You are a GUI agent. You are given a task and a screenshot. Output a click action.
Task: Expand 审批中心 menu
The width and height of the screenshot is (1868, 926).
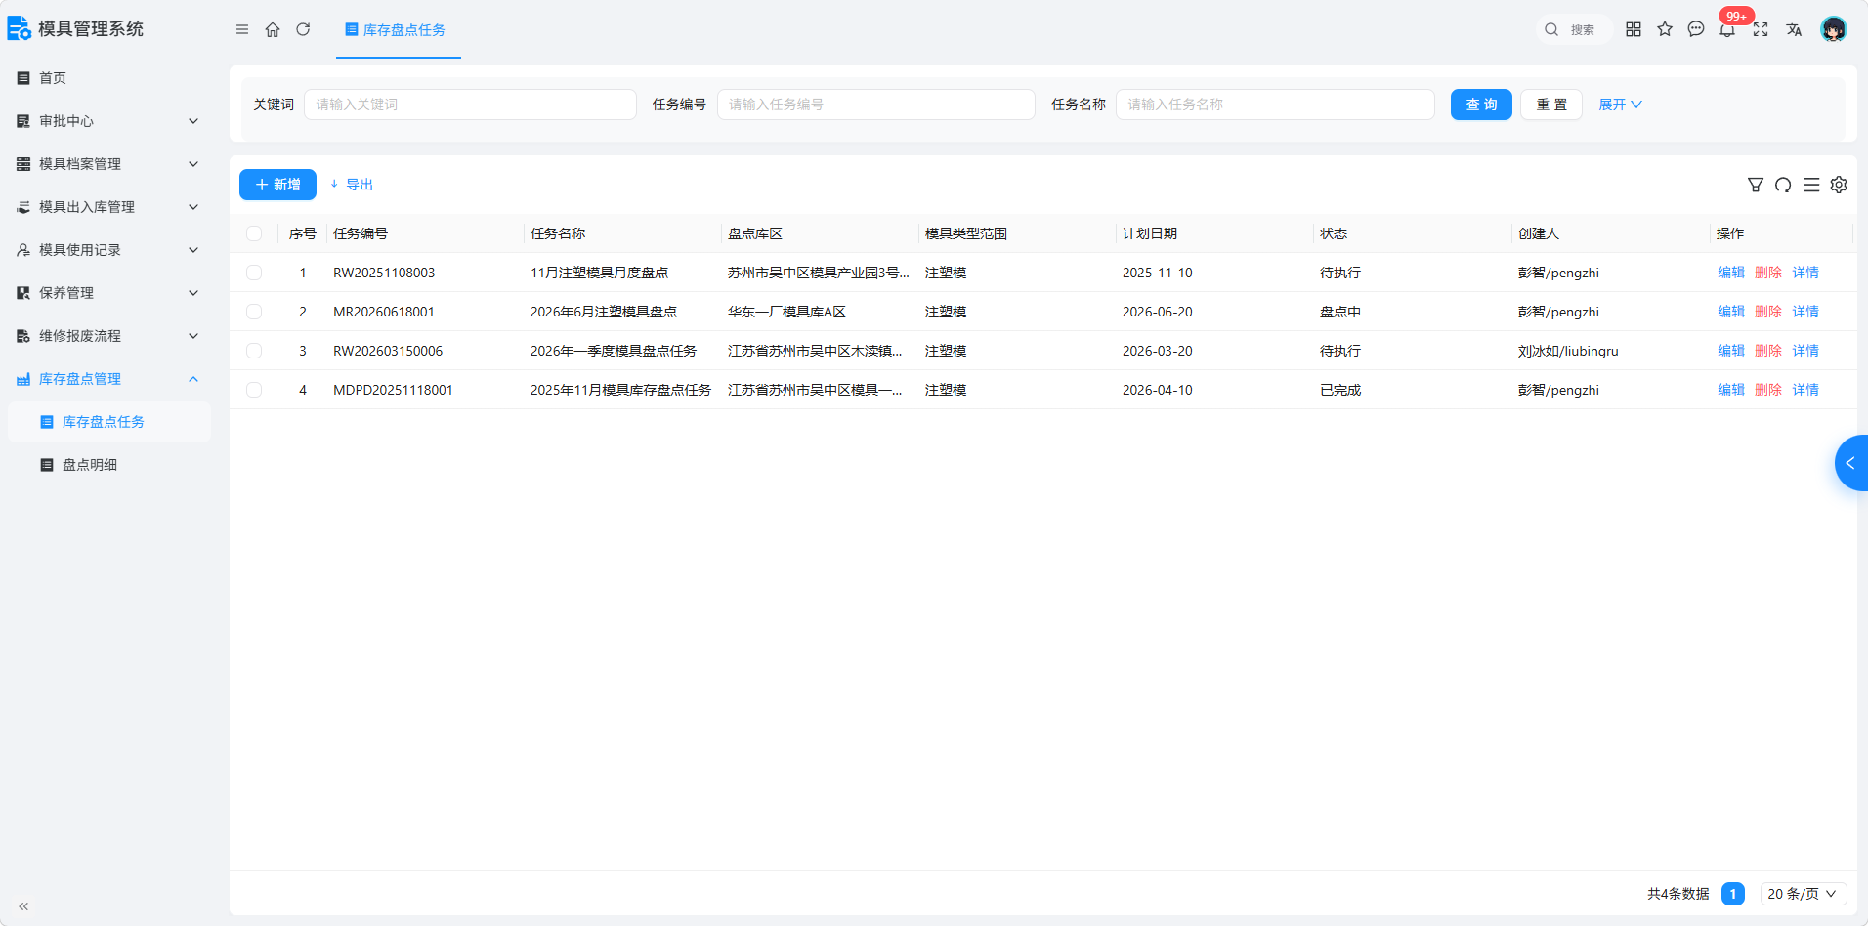pos(109,121)
